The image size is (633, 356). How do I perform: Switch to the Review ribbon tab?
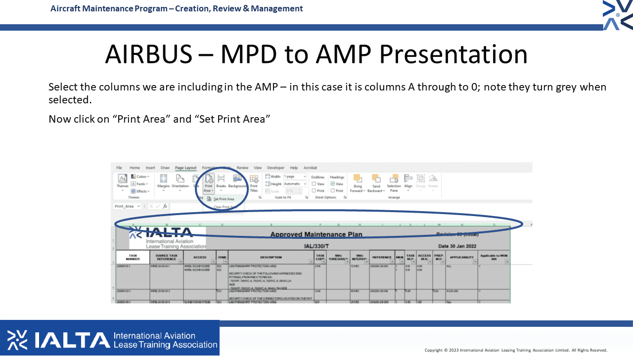(242, 168)
